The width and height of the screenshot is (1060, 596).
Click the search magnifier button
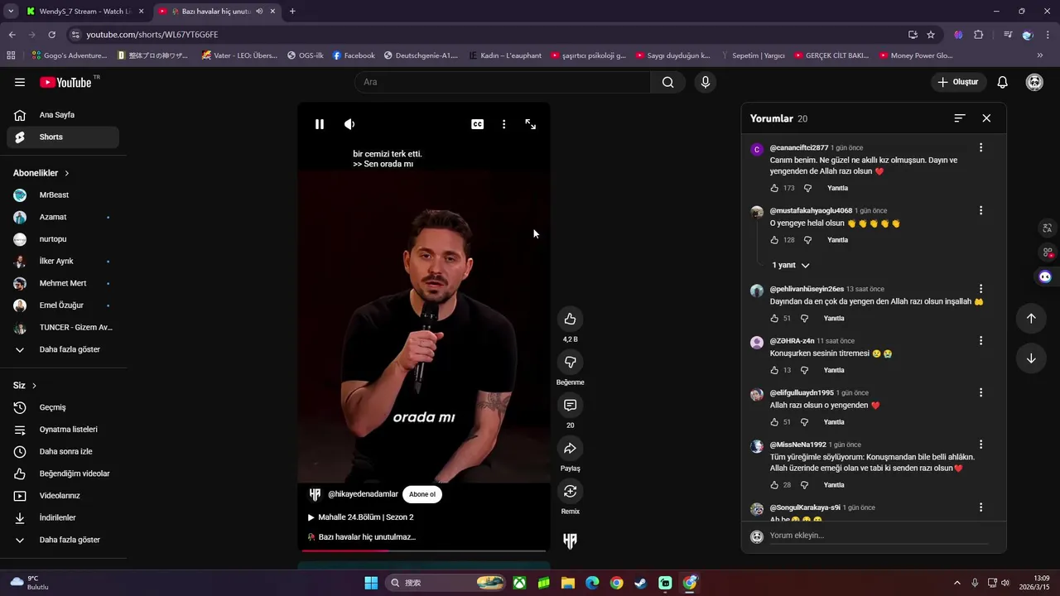(667, 82)
